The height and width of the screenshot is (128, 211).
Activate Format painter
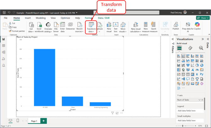[17, 31]
